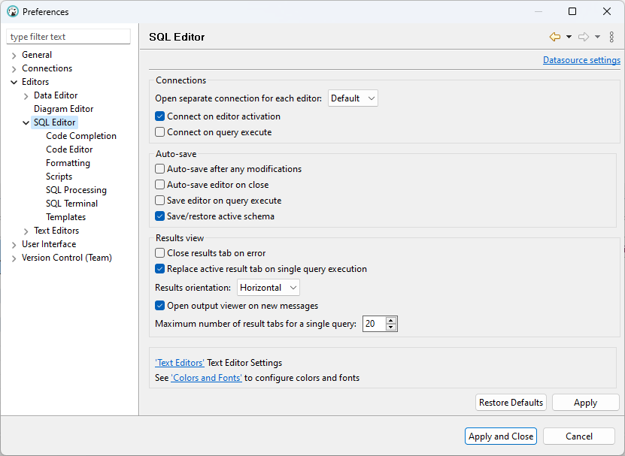The width and height of the screenshot is (625, 456).
Task: Disable Open output viewer on new messages
Action: point(158,306)
